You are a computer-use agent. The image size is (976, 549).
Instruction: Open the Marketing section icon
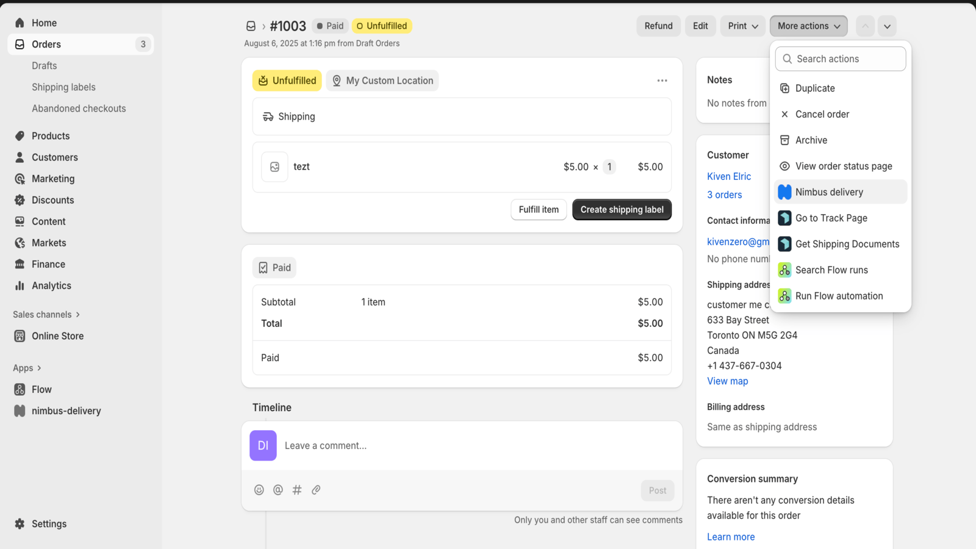click(x=20, y=178)
